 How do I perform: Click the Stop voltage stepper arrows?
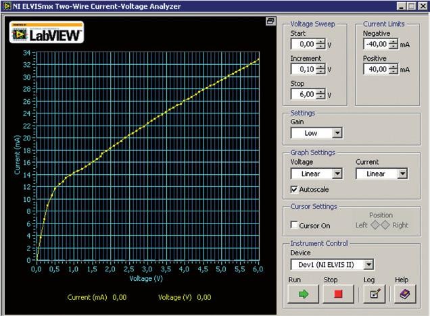(x=320, y=95)
